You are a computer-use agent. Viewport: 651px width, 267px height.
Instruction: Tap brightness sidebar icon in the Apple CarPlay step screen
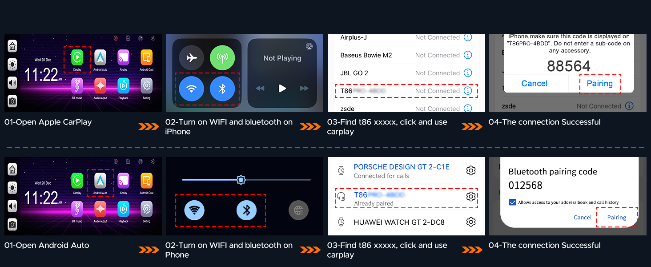(12, 65)
